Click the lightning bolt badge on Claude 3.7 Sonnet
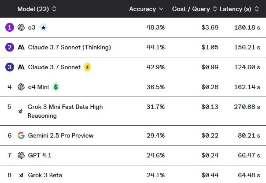Image resolution: width=266 pixels, height=183 pixels. pos(88,67)
